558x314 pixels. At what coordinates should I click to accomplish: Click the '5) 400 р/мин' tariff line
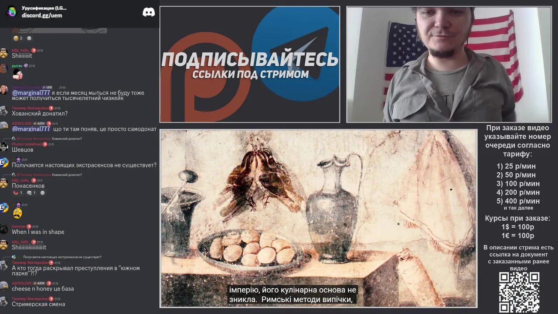[x=518, y=201]
